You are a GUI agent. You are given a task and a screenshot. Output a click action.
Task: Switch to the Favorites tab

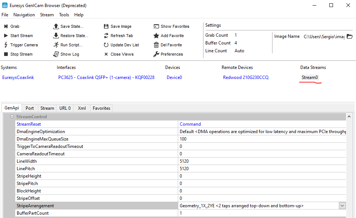(101, 108)
